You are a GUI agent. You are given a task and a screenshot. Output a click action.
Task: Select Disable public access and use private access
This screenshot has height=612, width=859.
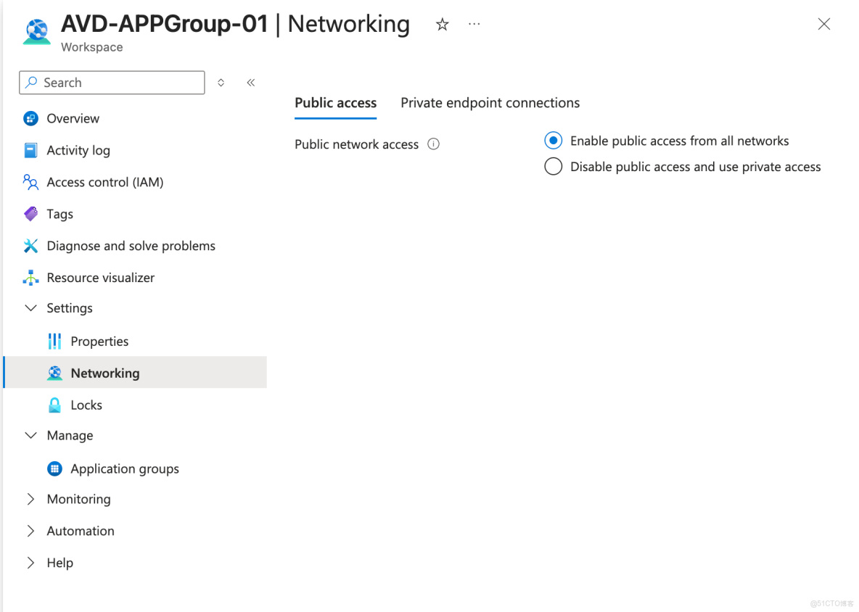click(553, 166)
